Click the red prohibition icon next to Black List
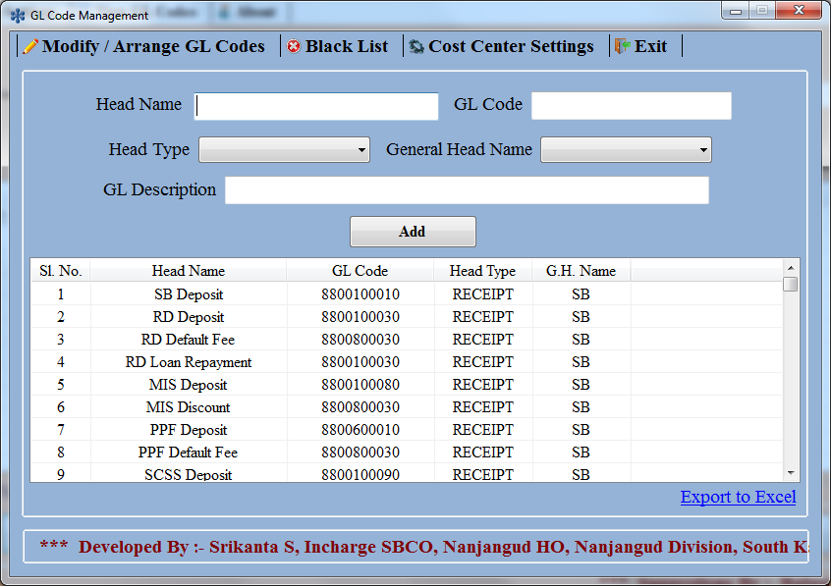This screenshot has width=831, height=586. point(296,45)
